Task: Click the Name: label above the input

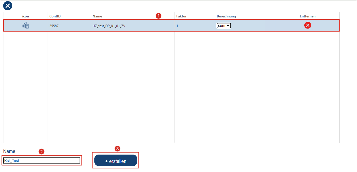Action: (x=10, y=151)
